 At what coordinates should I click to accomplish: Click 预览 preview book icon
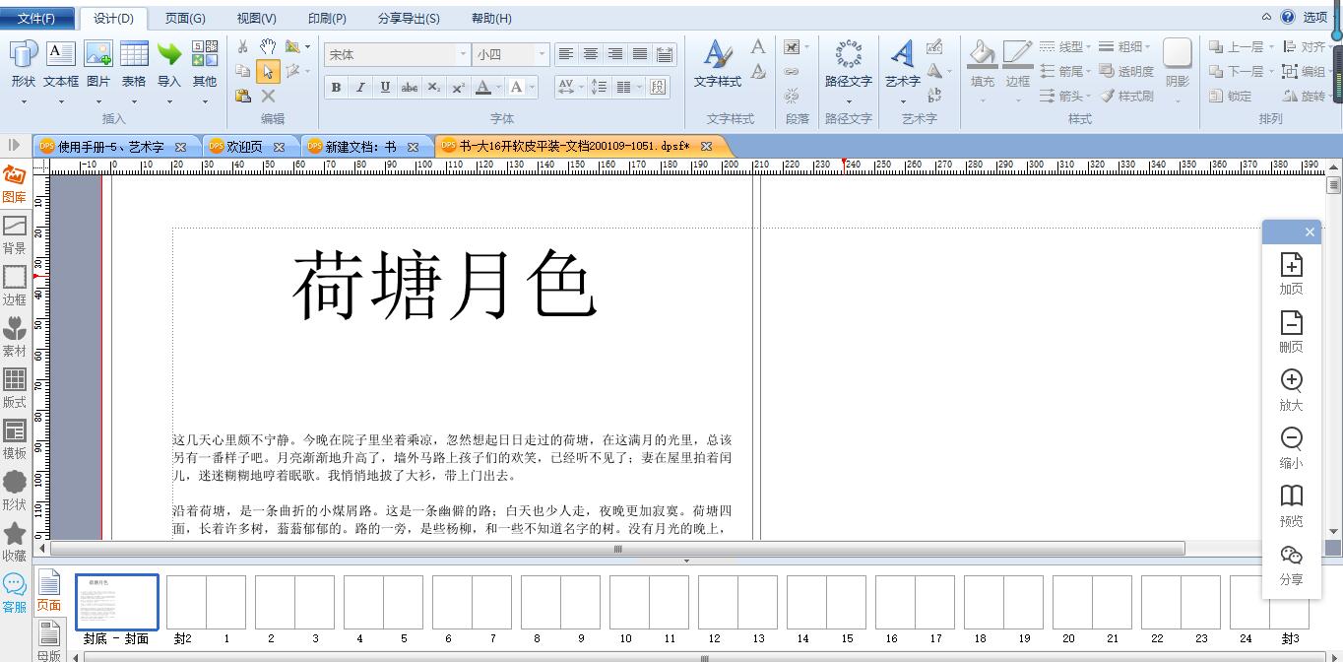click(x=1291, y=505)
